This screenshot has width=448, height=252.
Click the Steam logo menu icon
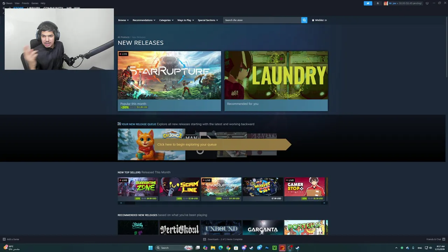click(4, 3)
